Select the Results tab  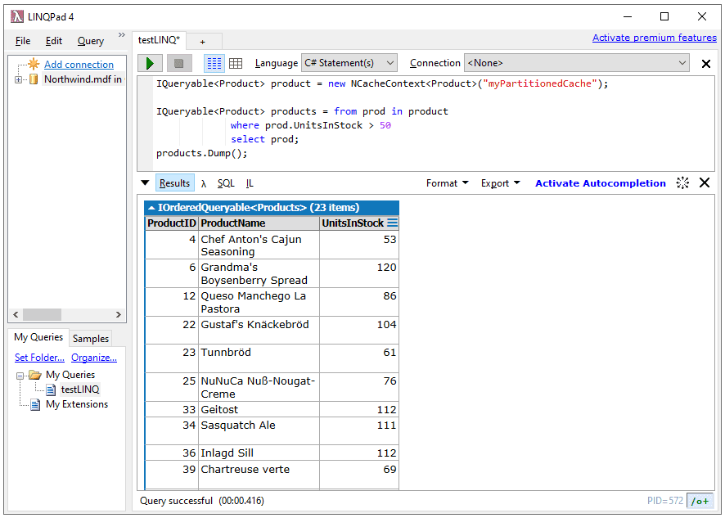(x=175, y=183)
